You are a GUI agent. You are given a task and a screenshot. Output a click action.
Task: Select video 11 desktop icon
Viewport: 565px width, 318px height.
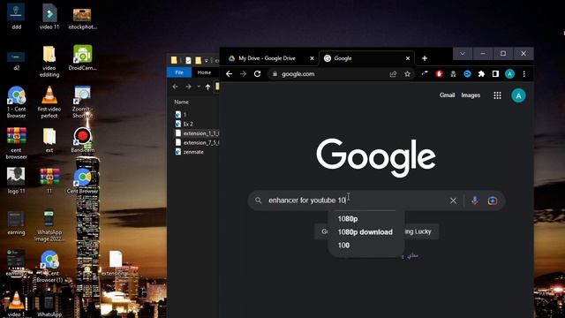tap(49, 17)
